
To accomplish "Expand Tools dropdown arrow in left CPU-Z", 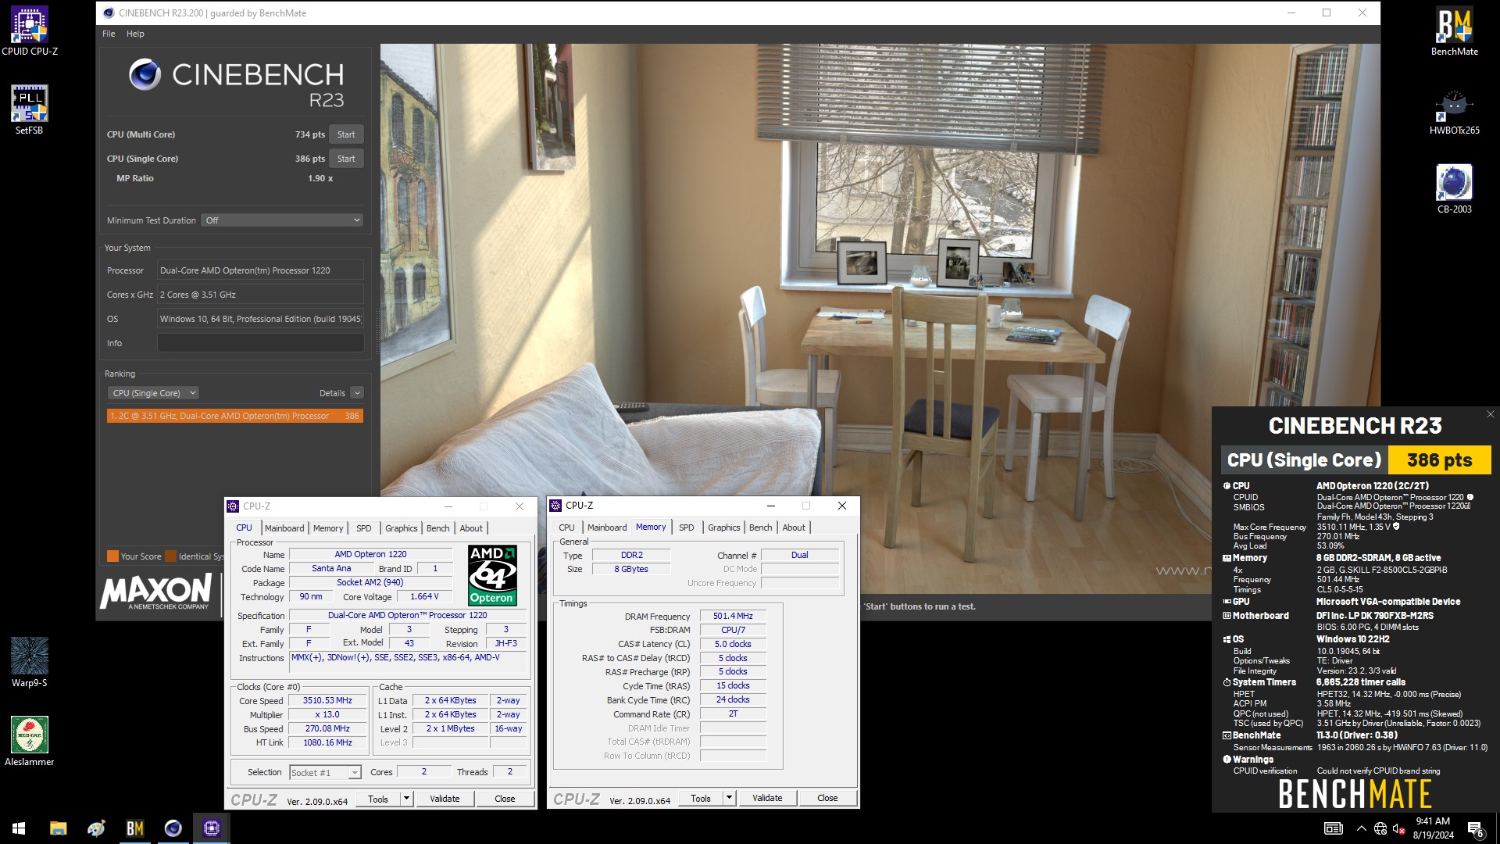I will (406, 799).
